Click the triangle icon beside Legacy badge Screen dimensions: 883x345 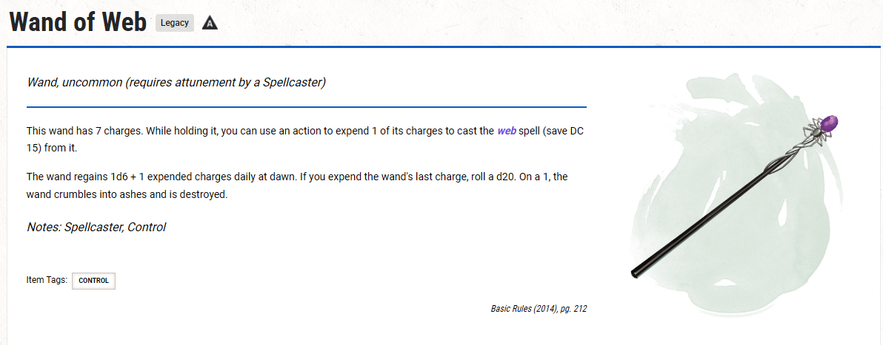pyautogui.click(x=210, y=23)
